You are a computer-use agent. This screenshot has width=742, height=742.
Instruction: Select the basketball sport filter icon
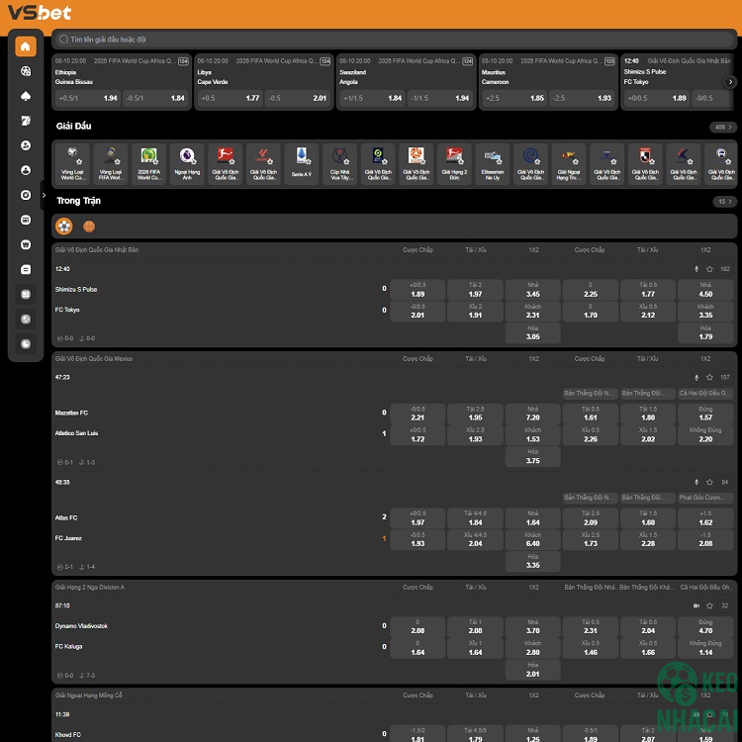(x=89, y=226)
